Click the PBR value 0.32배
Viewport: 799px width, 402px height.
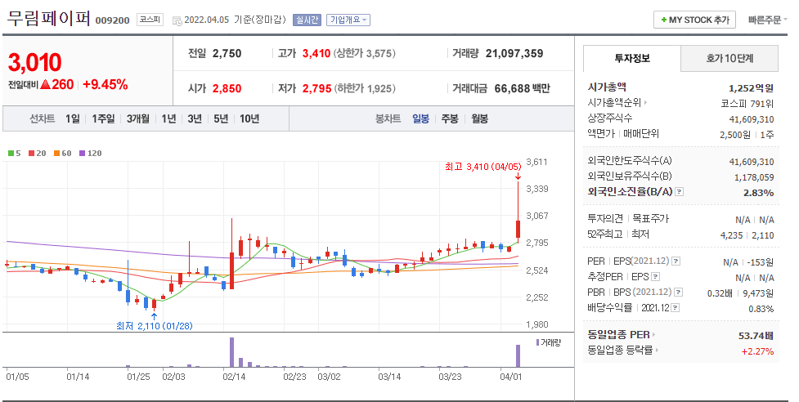point(720,293)
